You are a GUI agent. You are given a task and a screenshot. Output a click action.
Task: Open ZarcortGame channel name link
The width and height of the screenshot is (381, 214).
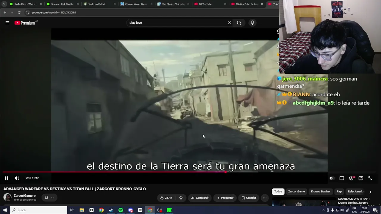point(23,196)
